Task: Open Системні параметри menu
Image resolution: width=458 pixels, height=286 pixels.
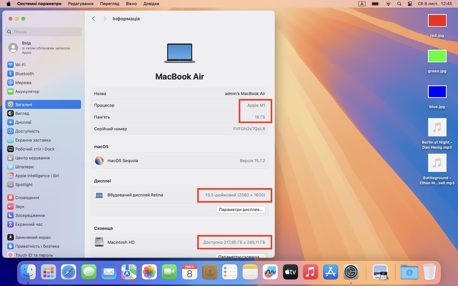Action: point(39,4)
